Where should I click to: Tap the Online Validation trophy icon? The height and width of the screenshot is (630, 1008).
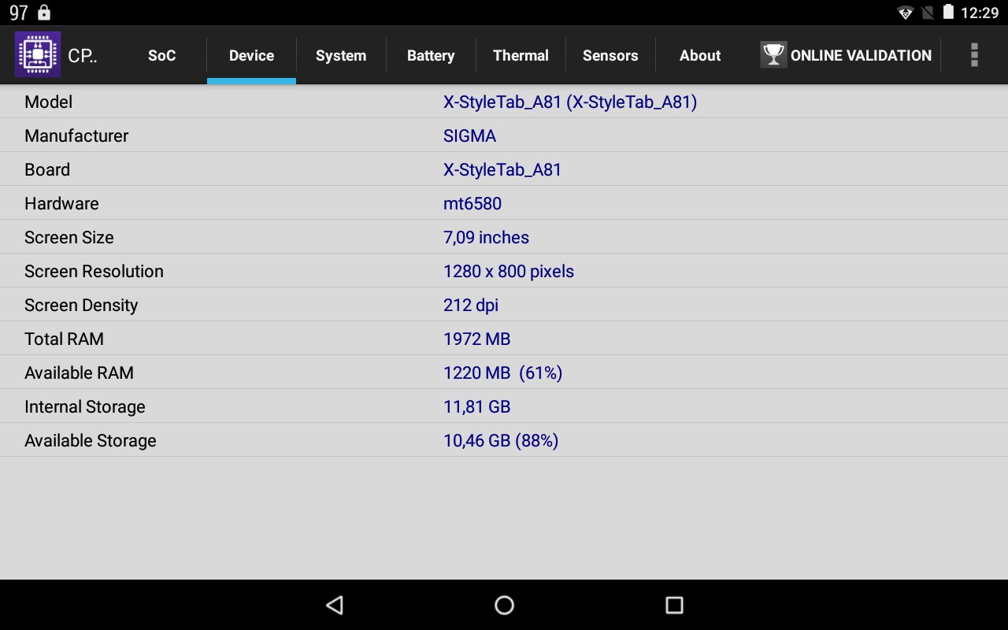click(773, 55)
